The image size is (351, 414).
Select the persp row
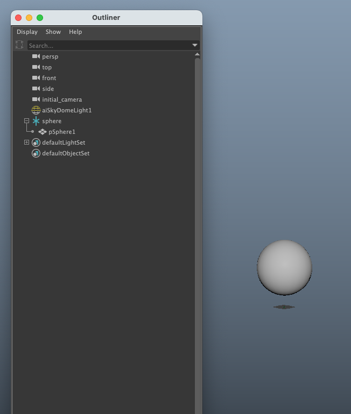(103, 56)
